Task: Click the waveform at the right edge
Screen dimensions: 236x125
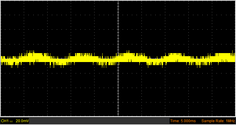Action: pos(234,57)
